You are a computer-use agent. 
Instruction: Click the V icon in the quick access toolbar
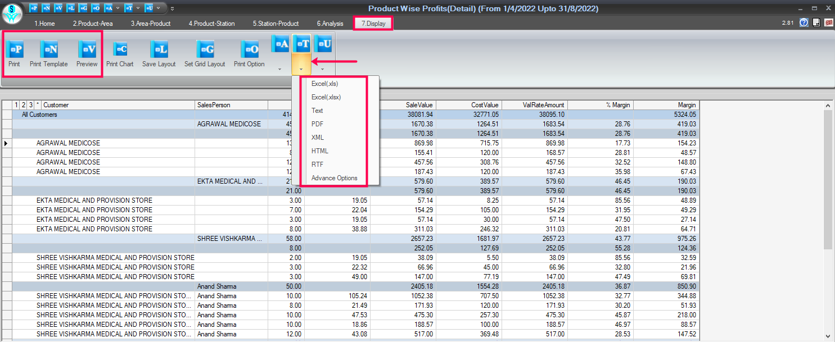point(58,8)
